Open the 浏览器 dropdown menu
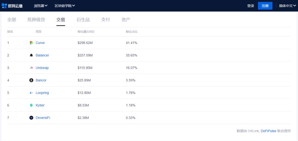 point(41,6)
